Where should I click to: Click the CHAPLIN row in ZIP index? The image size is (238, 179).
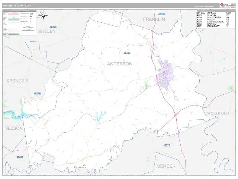tap(213, 15)
